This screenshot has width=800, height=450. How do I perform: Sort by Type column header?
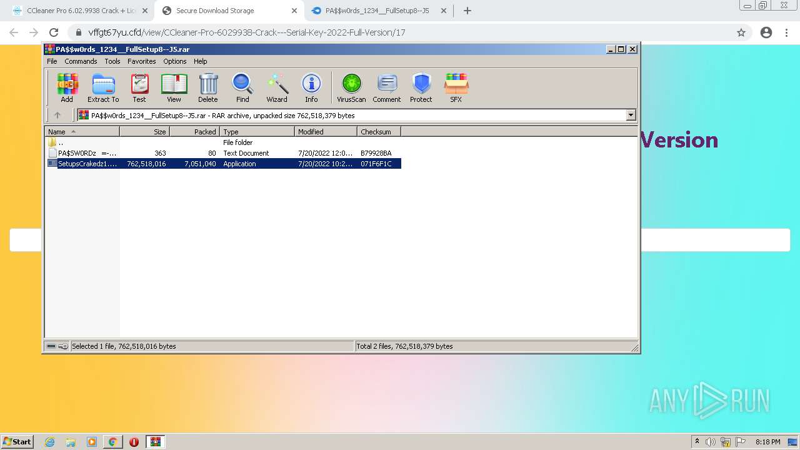(257, 132)
